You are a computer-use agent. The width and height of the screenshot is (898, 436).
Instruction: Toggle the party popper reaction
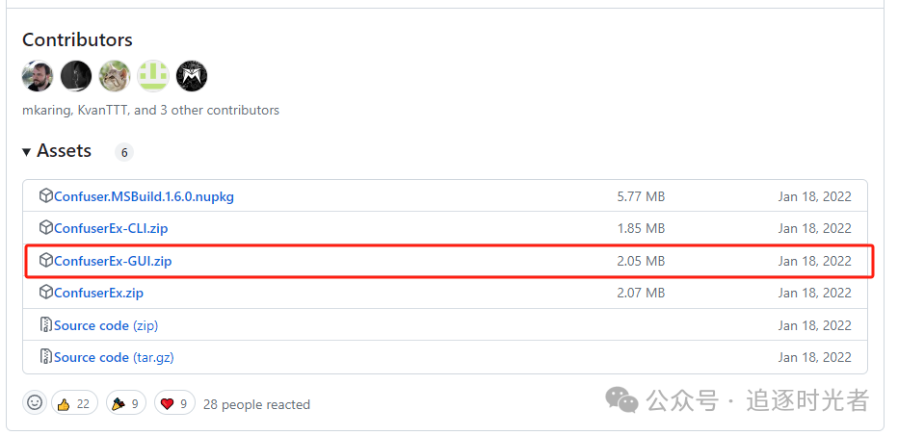tap(125, 404)
